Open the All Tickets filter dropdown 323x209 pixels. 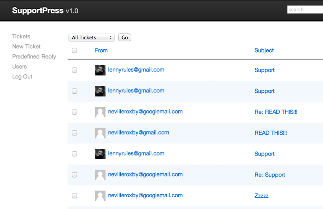tap(91, 38)
